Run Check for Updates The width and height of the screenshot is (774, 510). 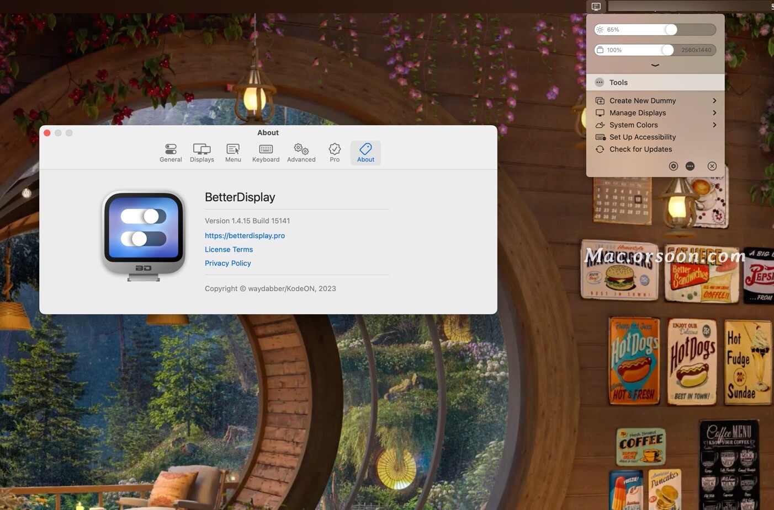(x=640, y=149)
